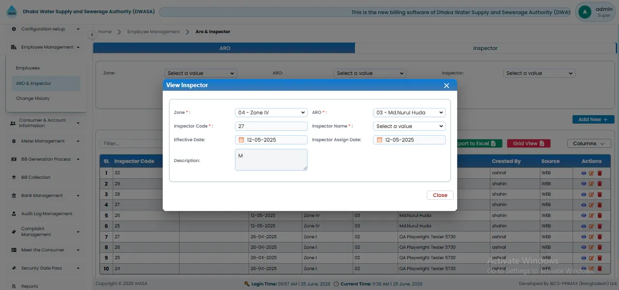Viewport: 619px width, 290px height.
Task: Switch to the ARO tab
Action: [x=224, y=48]
